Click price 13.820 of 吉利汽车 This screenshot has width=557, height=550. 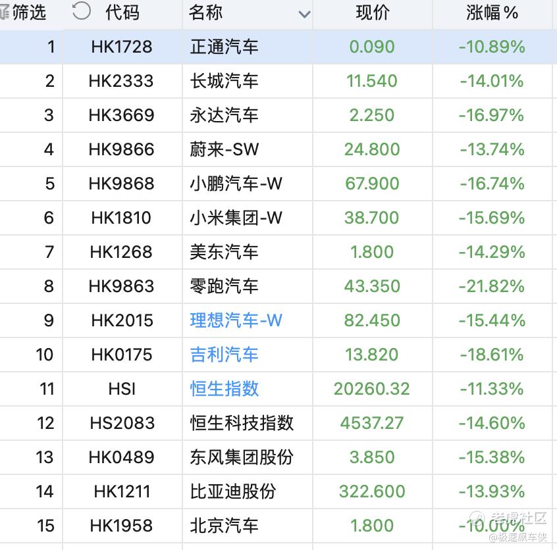pos(372,355)
